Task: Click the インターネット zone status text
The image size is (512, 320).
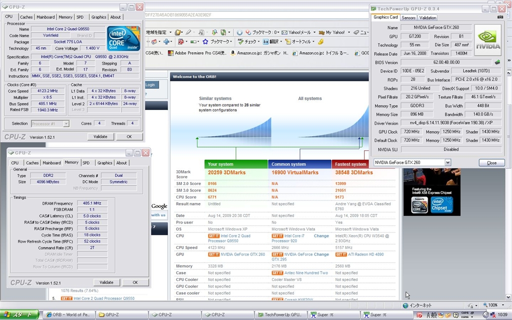Action: point(420,305)
